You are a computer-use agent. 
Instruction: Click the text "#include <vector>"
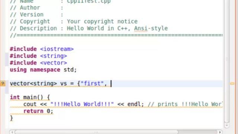click(38, 63)
